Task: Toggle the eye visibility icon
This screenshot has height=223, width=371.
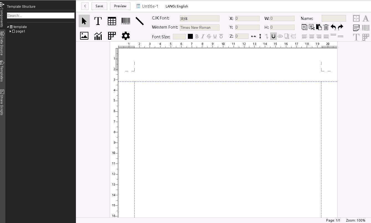Action: [x=280, y=36]
